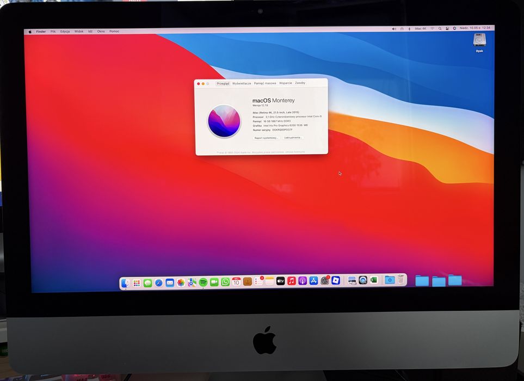This screenshot has height=381, width=524.
Task: Launch the Messages app from Dock
Action: (147, 283)
